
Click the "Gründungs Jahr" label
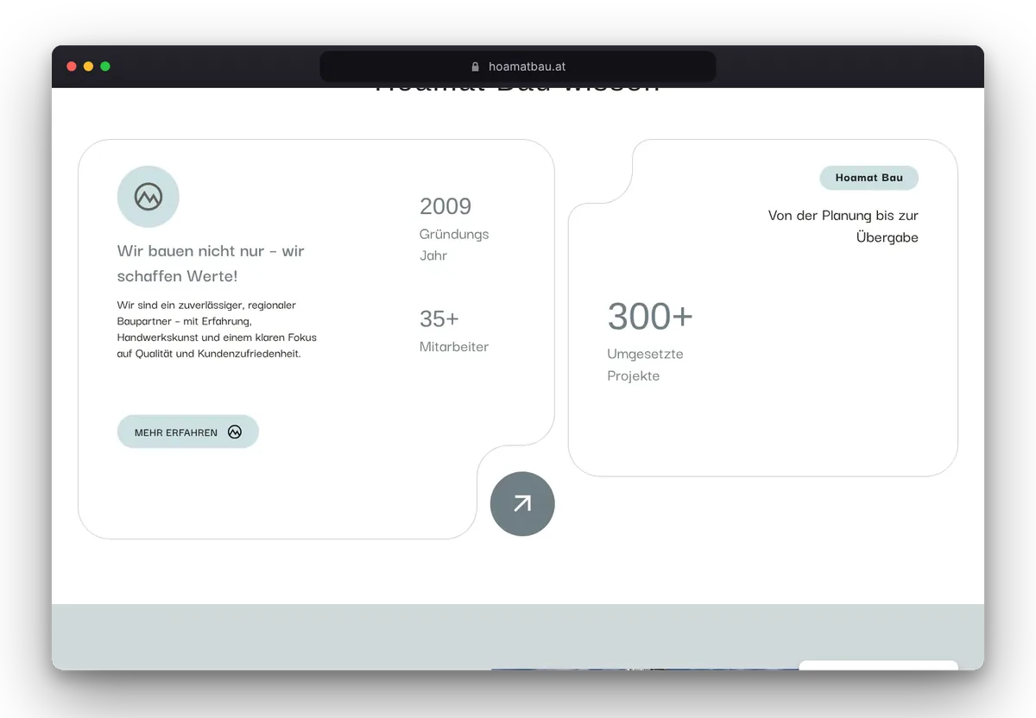tap(454, 245)
